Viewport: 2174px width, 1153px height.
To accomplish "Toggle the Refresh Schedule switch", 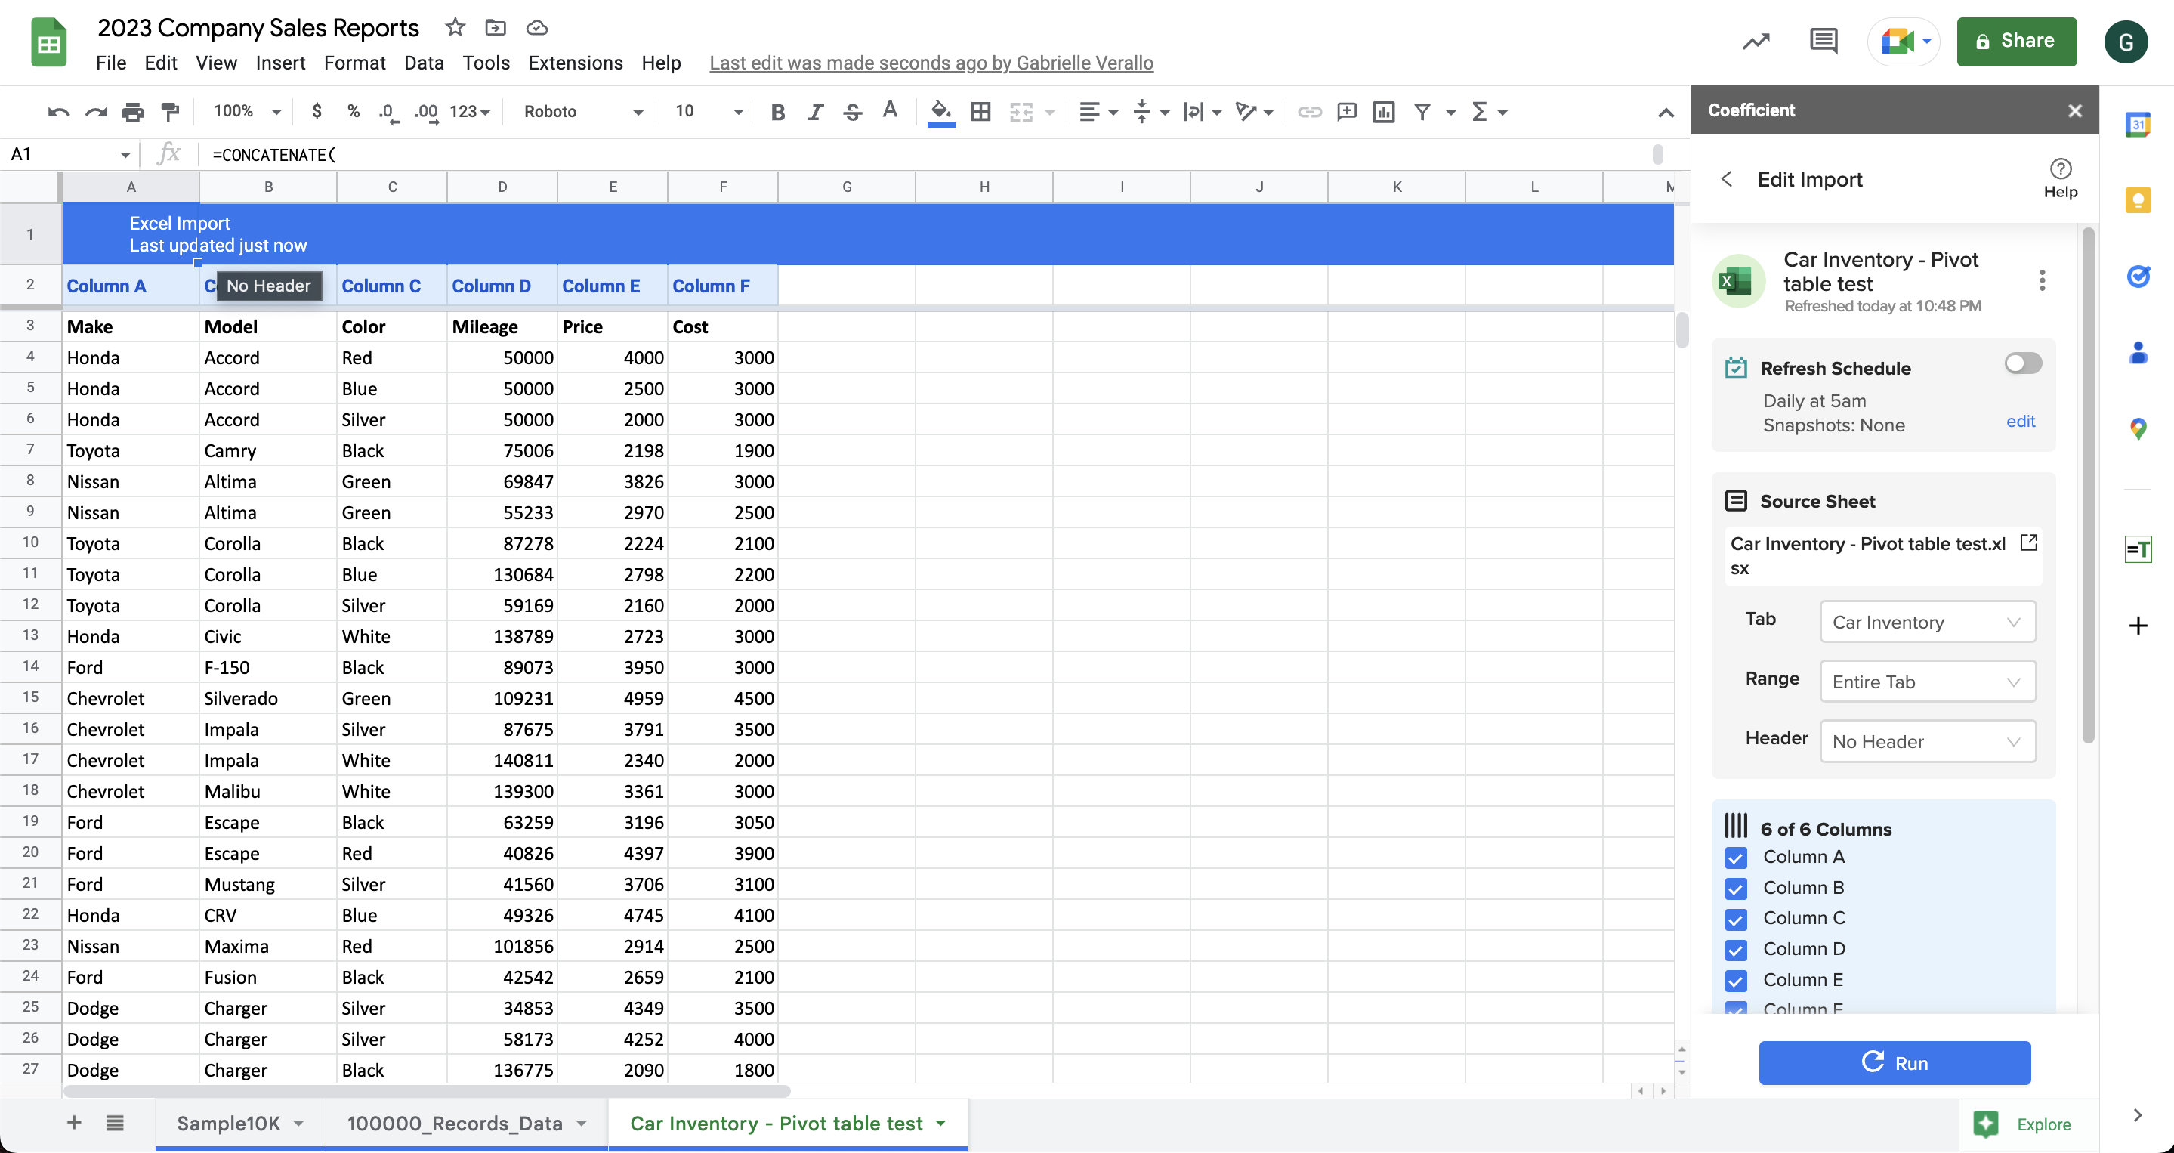I will coord(2023,363).
